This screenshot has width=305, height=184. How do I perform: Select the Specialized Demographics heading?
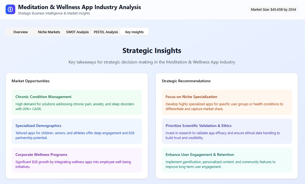click(x=38, y=126)
